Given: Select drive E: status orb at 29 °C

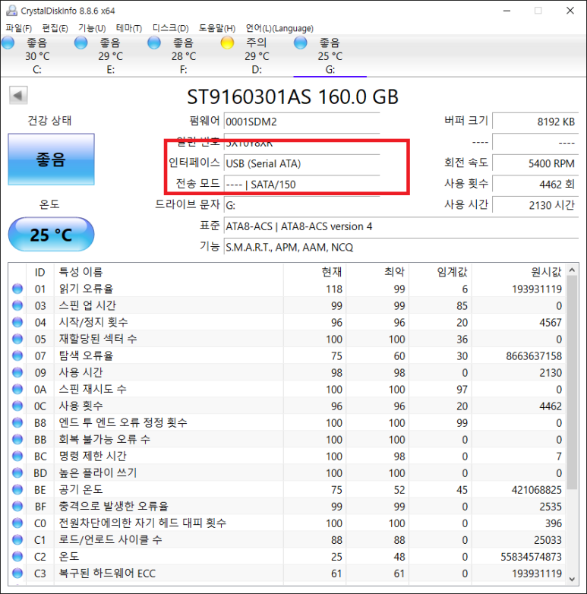Looking at the screenshot, I should point(80,43).
